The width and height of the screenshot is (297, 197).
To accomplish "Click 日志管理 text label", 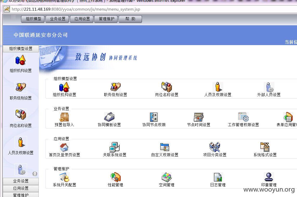I will 218,185.
